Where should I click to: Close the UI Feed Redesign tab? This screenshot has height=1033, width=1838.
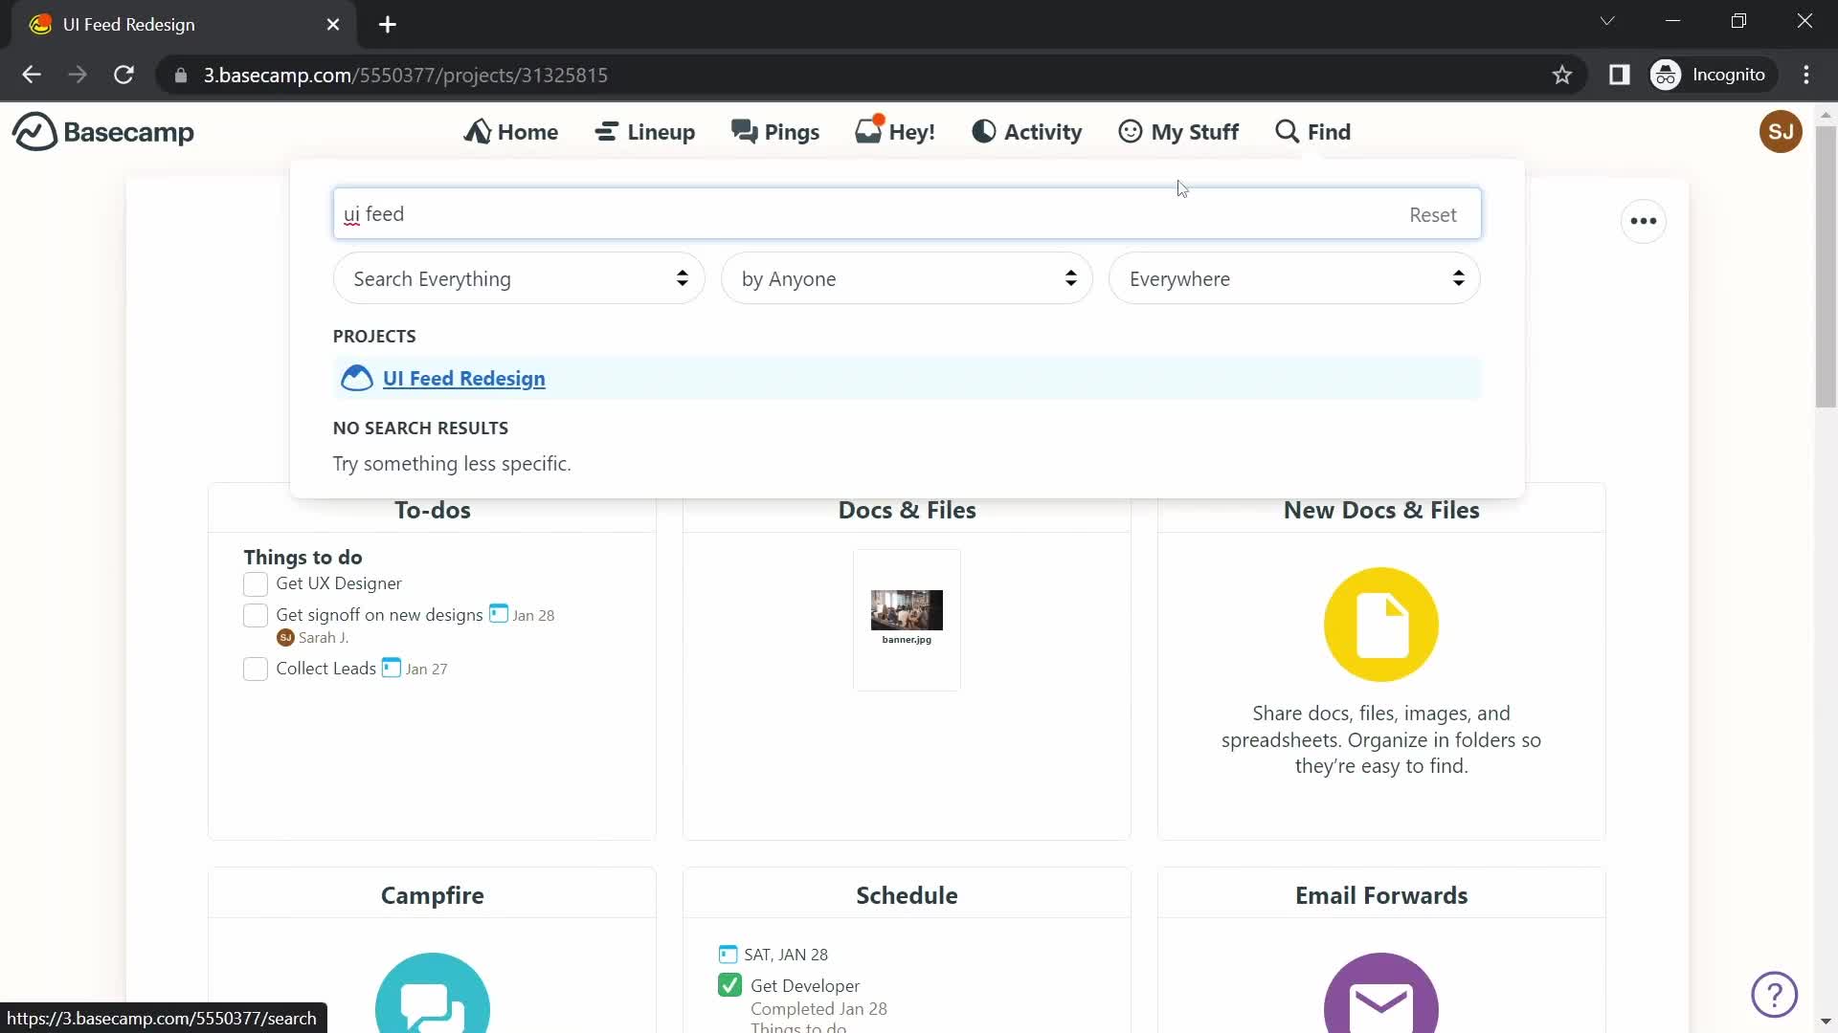(333, 25)
